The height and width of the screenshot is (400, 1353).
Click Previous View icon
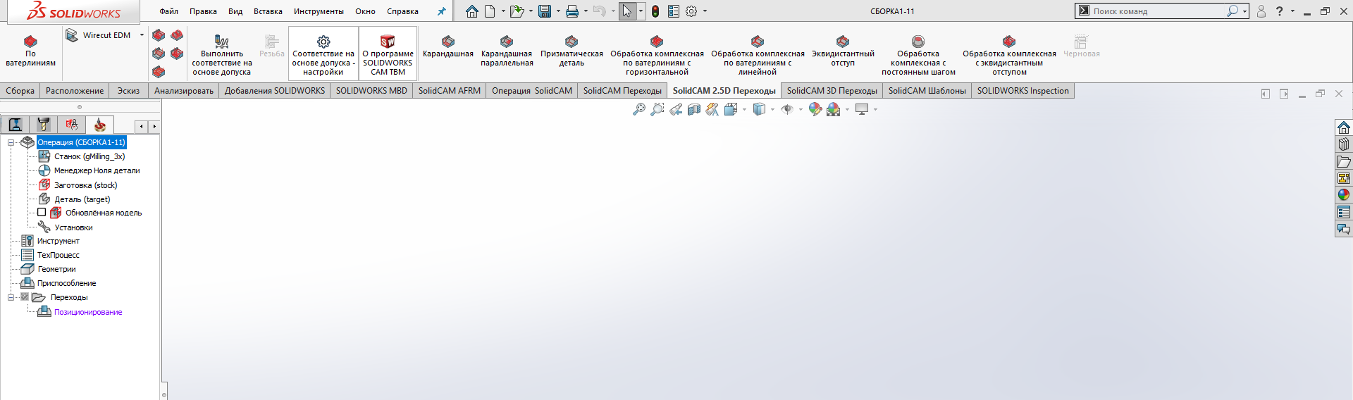[676, 109]
